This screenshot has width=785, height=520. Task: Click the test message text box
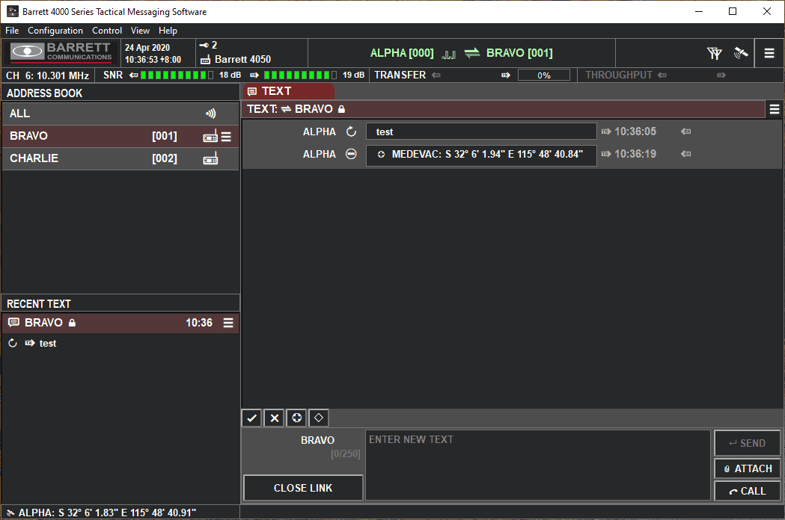481,131
